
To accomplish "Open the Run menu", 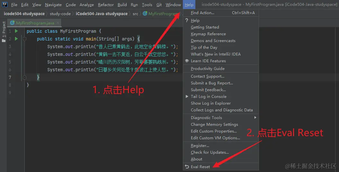I will tap(134, 4).
